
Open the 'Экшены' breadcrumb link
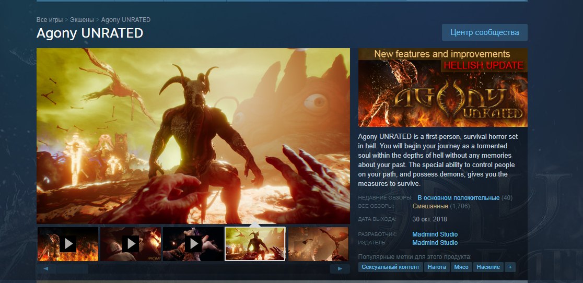pos(81,20)
